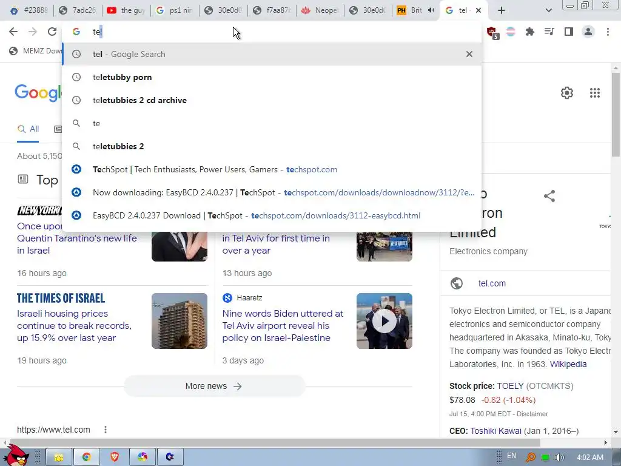Viewport: 621px width, 466px height.
Task: Open 'in Tel Aviv for first time' article
Action: (276, 244)
